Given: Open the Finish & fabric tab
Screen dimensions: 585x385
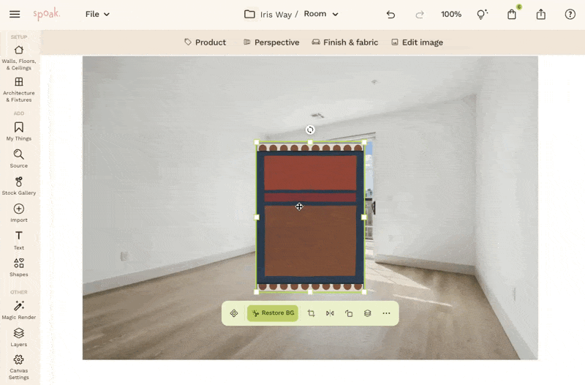Looking at the screenshot, I should pyautogui.click(x=345, y=42).
